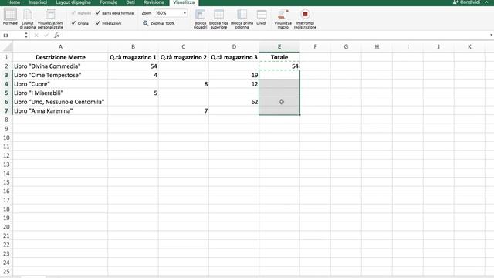Image resolution: width=494 pixels, height=278 pixels.
Task: Open the Dati tab
Action: [x=130, y=2]
